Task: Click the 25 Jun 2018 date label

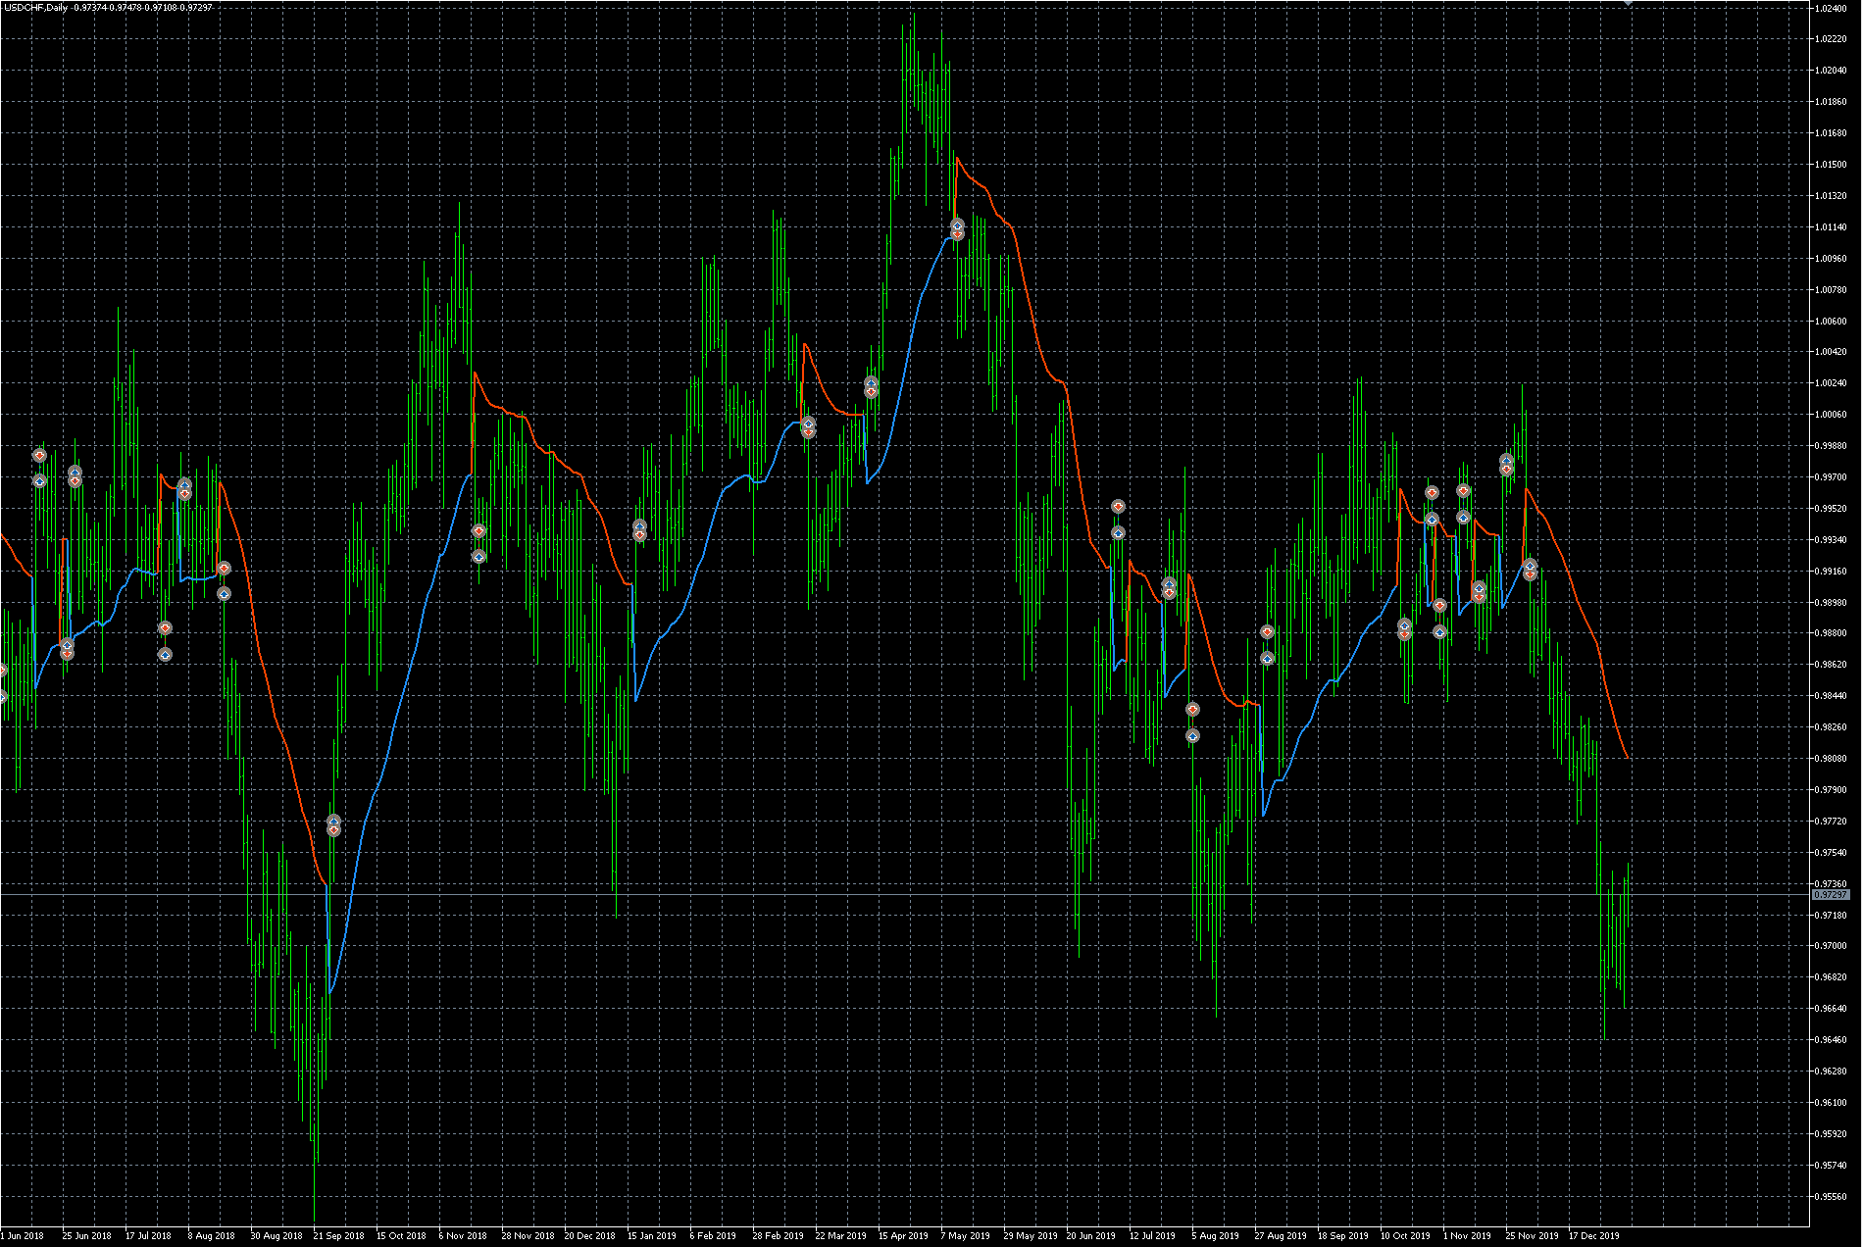Action: point(87,1236)
